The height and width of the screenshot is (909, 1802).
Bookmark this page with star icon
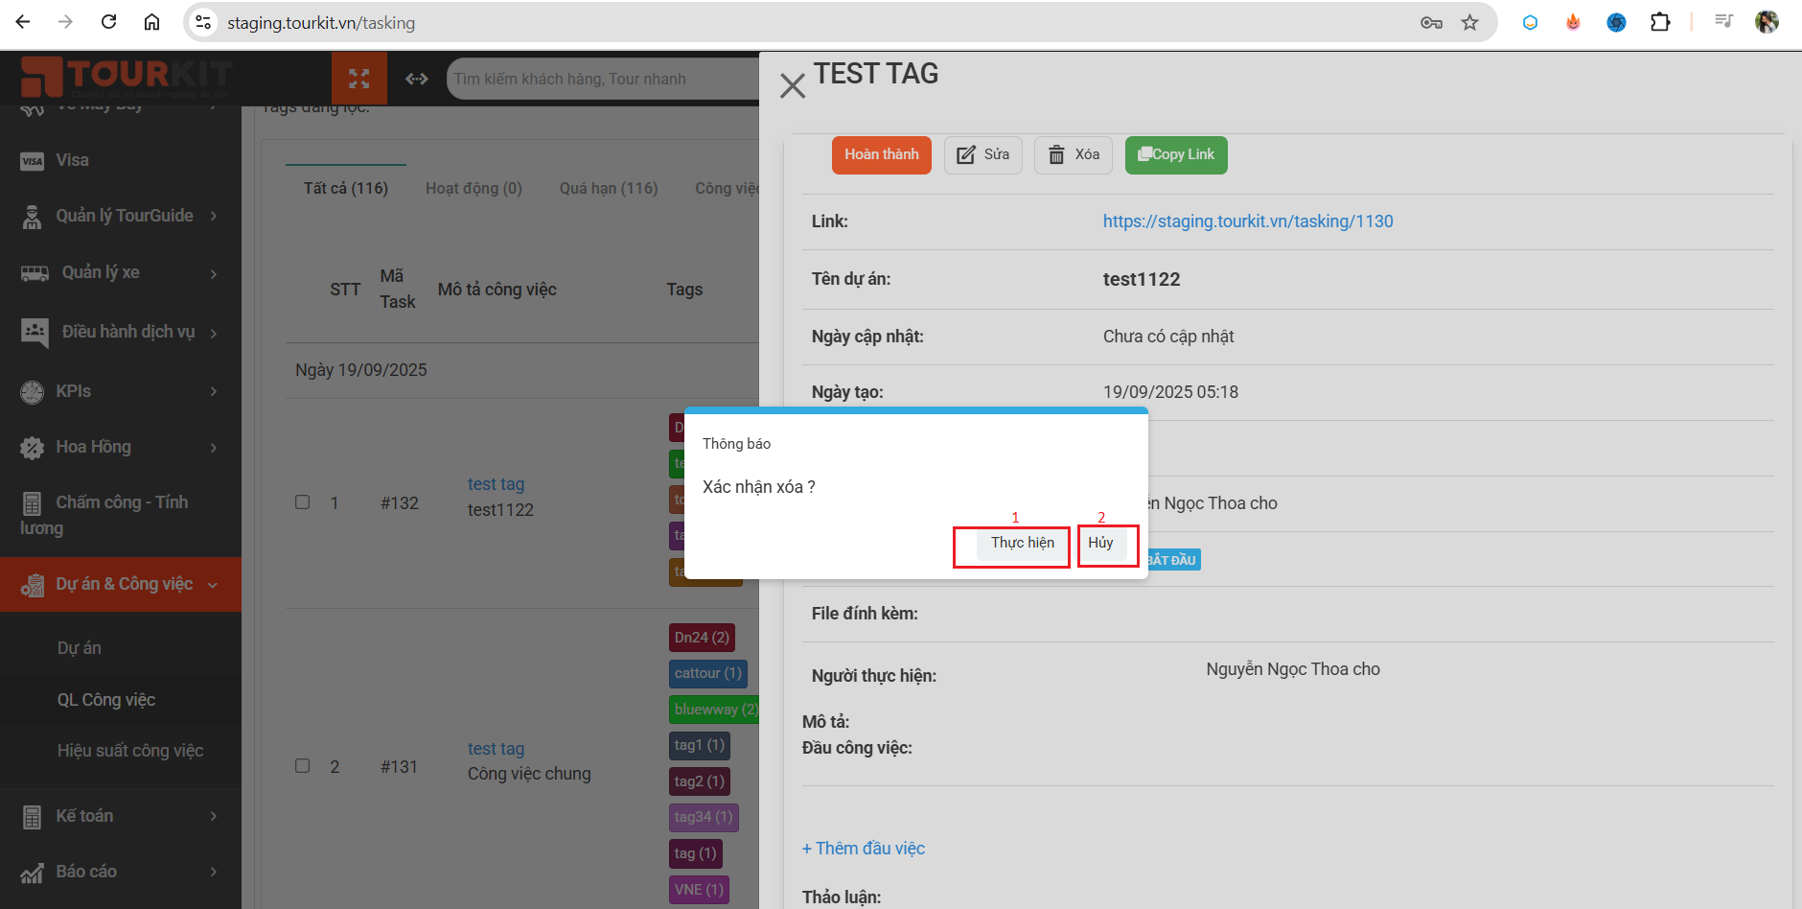coord(1469,22)
